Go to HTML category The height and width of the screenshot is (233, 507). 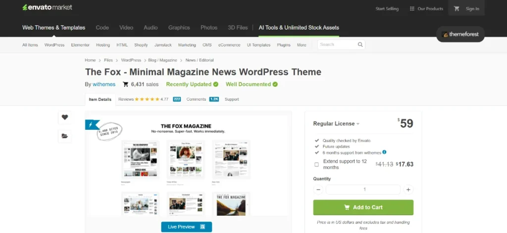coord(122,45)
